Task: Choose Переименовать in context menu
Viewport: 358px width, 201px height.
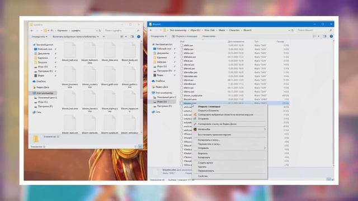Action: [229, 171]
